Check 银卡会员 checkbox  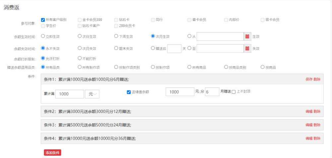point(263,20)
